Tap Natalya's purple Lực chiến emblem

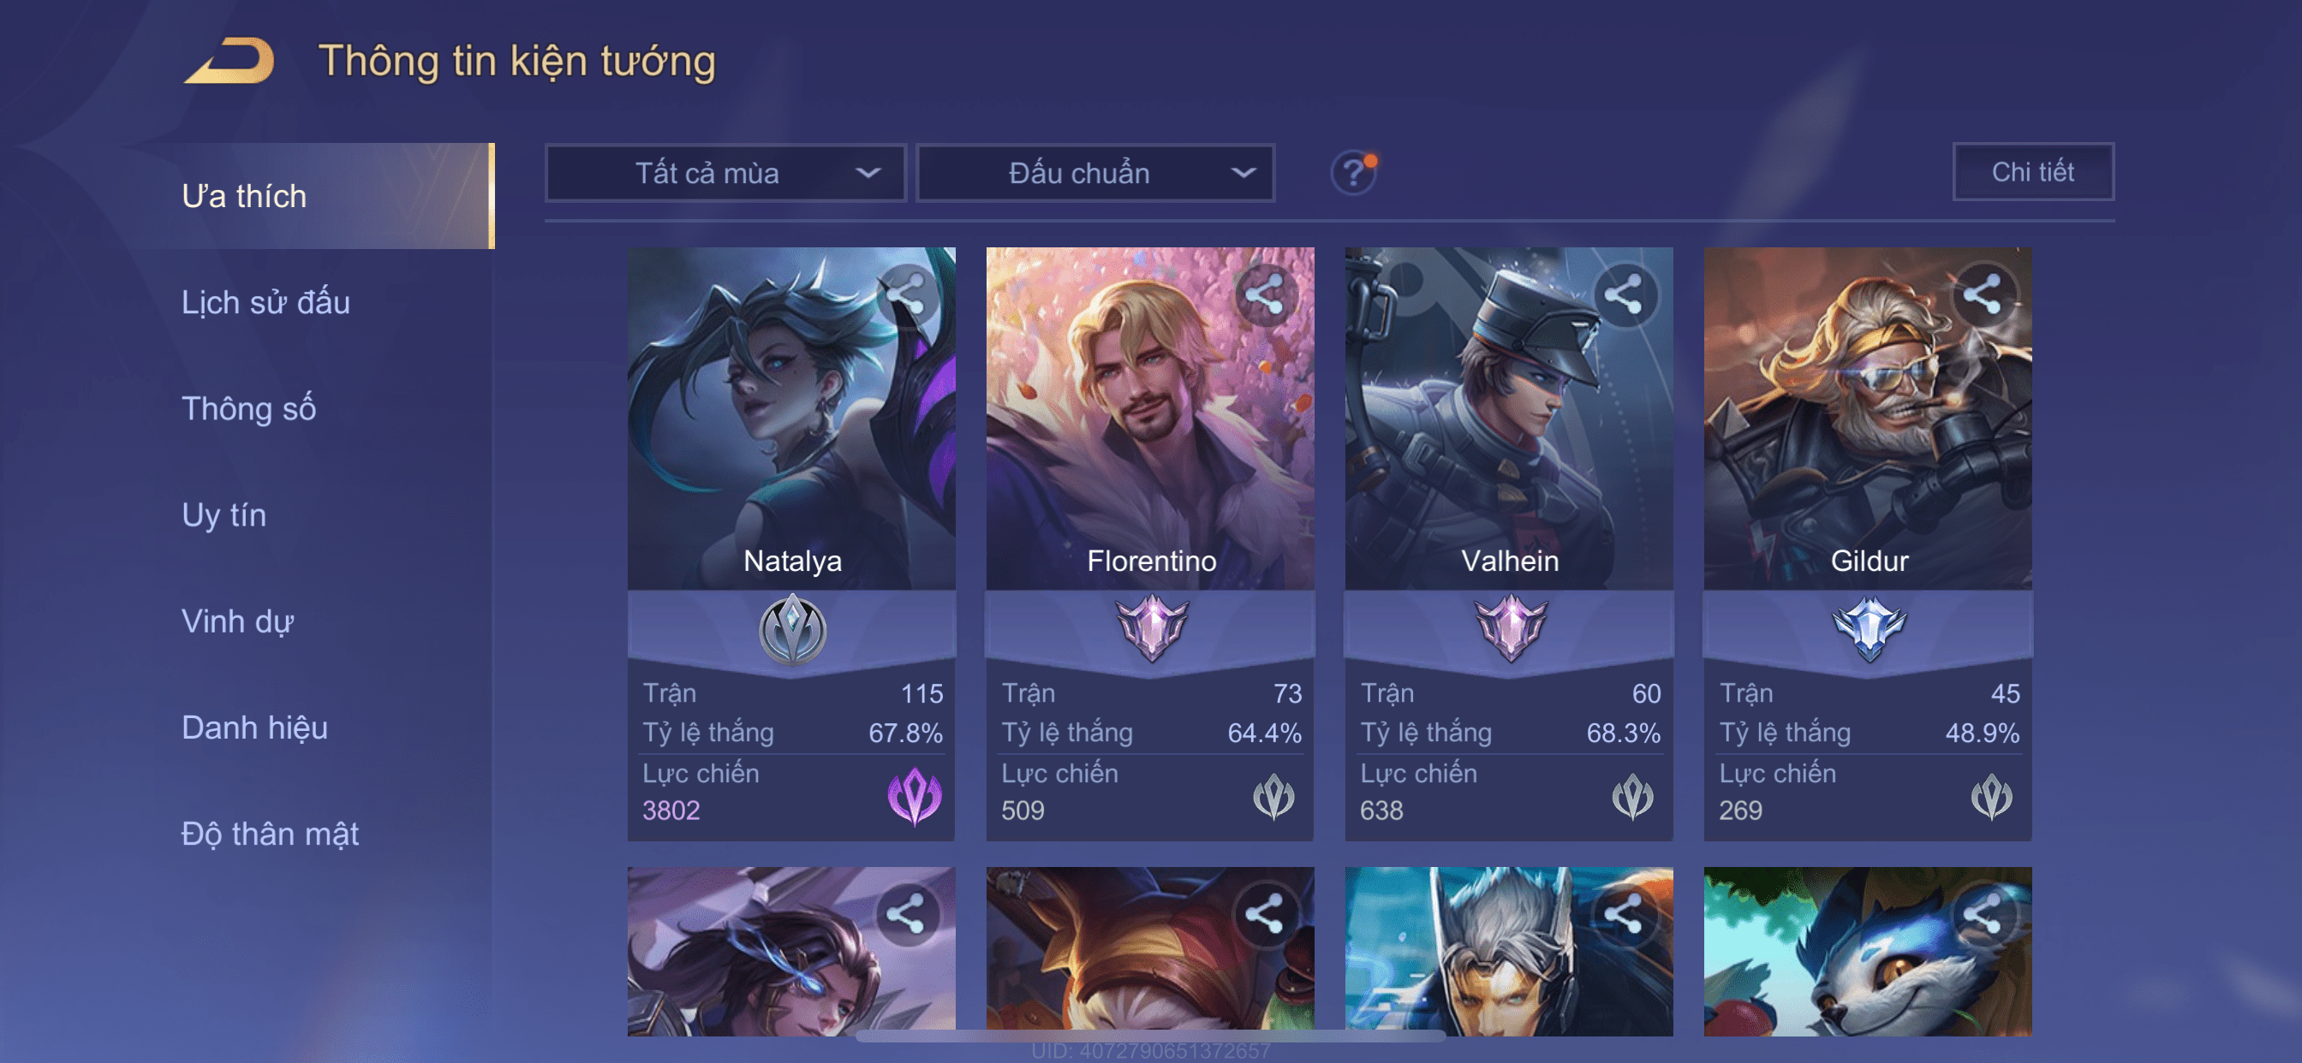tap(914, 796)
